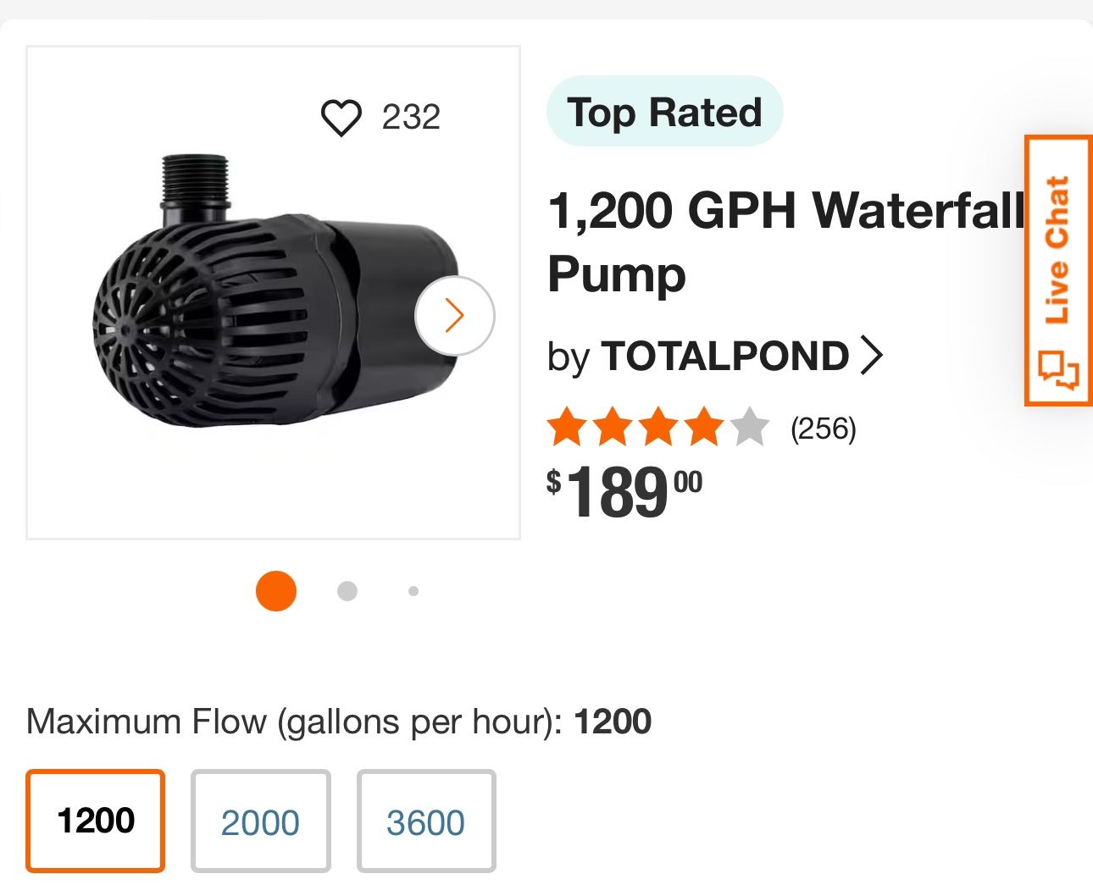This screenshot has width=1093, height=896.
Task: Select the 1200 GPH flow option
Action: click(x=95, y=821)
